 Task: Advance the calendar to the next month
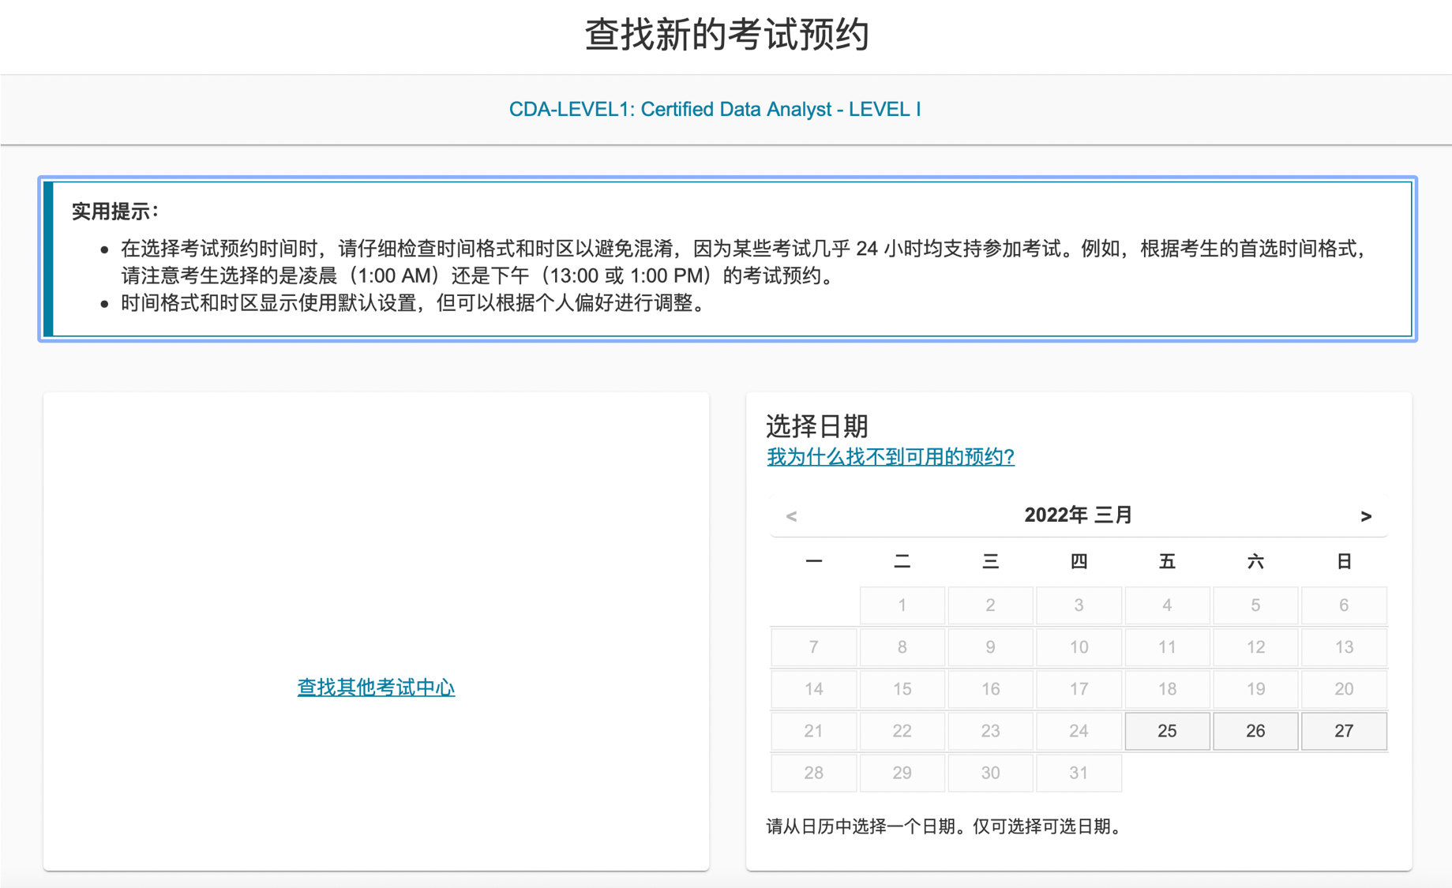[1365, 515]
